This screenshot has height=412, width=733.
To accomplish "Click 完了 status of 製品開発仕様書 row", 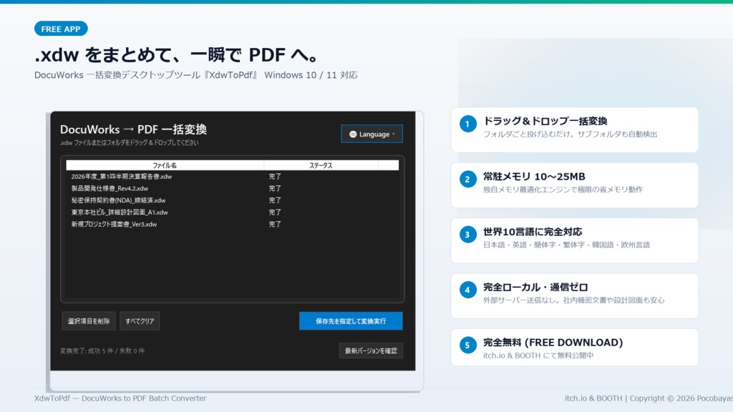I will 275,188.
